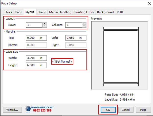
Task: Open the Printing Order tab
Action: pos(84,12)
